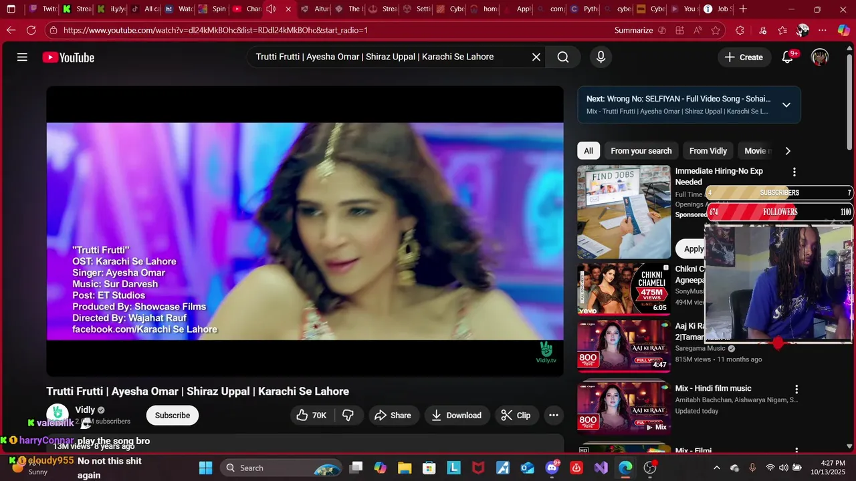Open McAfee from the taskbar
856x481 pixels.
pyautogui.click(x=478, y=468)
